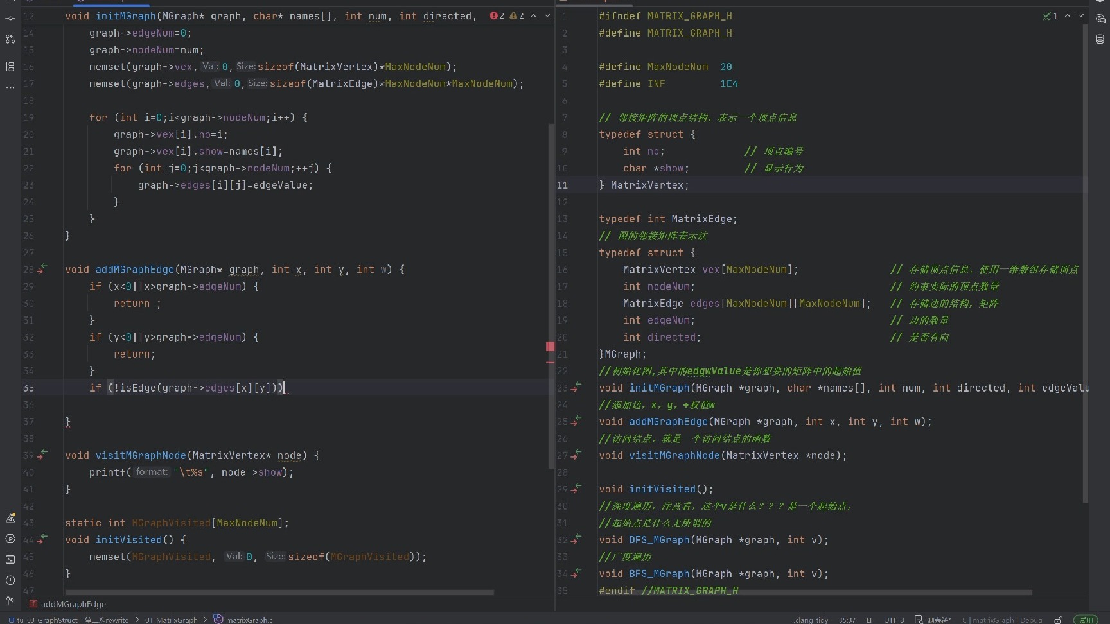
Task: Go to previous highlighted error in left editor
Action: tap(533, 15)
